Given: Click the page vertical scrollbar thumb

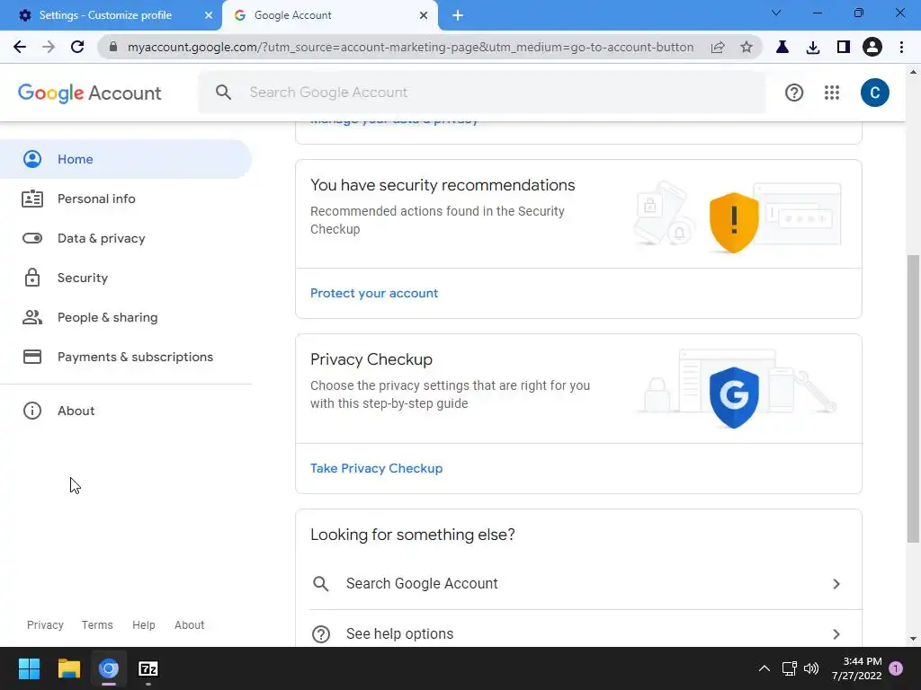Looking at the screenshot, I should pos(913,398).
